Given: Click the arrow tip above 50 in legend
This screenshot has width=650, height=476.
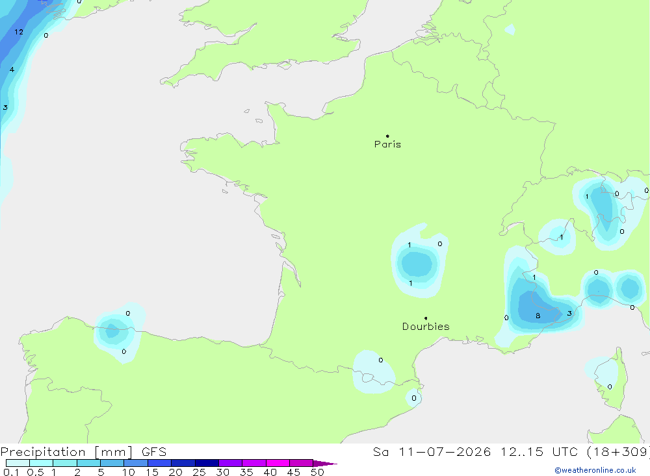Looking at the screenshot, I should (x=326, y=463).
